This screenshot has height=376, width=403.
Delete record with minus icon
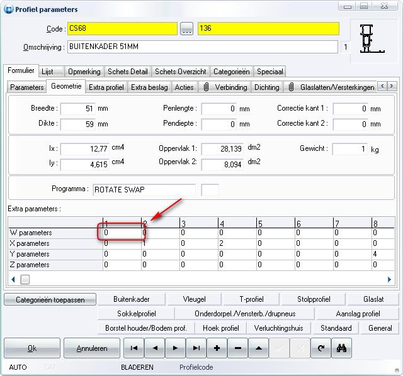238,348
